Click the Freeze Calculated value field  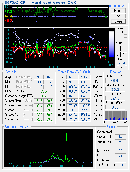click(x=120, y=132)
